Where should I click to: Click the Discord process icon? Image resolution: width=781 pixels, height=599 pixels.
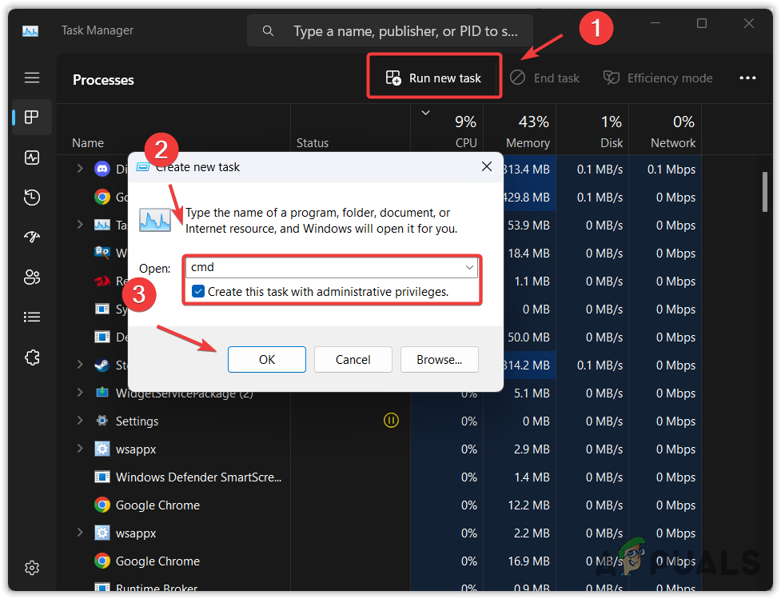[102, 169]
